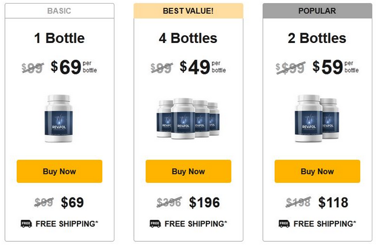
Task: Click the "4 Bottles" heading
Action: pos(188,39)
